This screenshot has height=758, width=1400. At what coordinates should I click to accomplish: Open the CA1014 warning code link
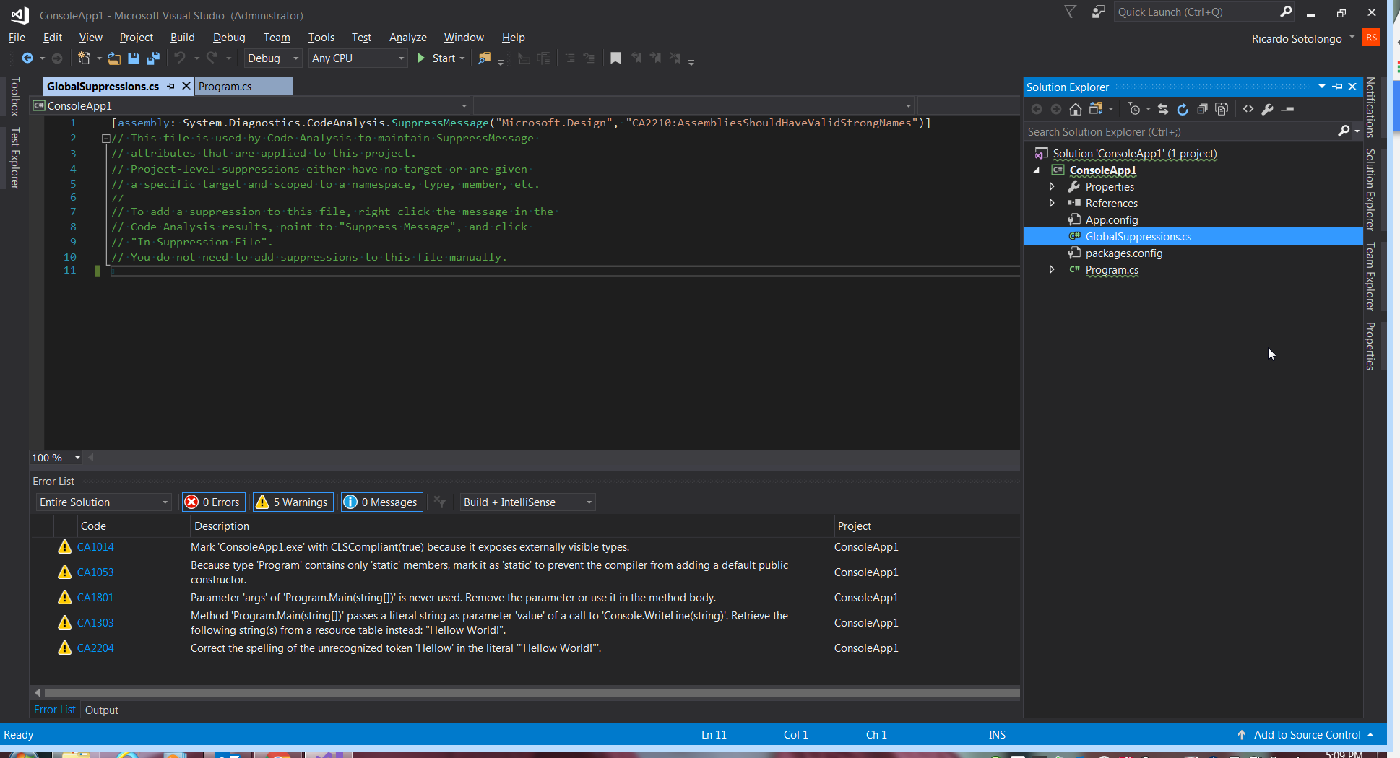[95, 546]
